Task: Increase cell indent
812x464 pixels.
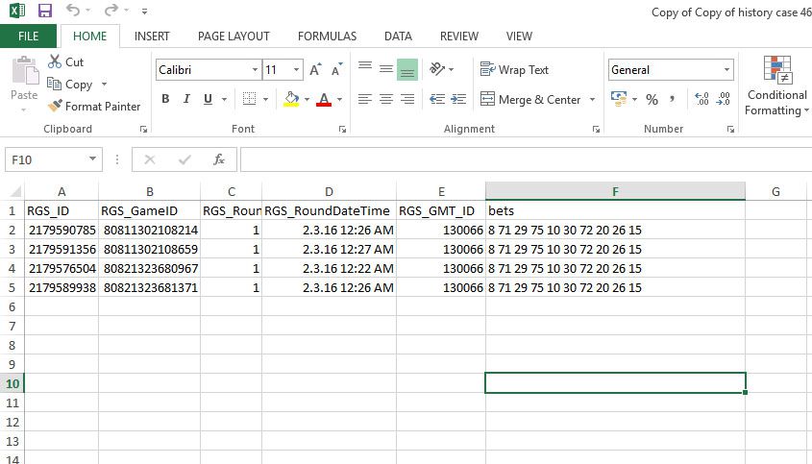Action: coord(458,99)
